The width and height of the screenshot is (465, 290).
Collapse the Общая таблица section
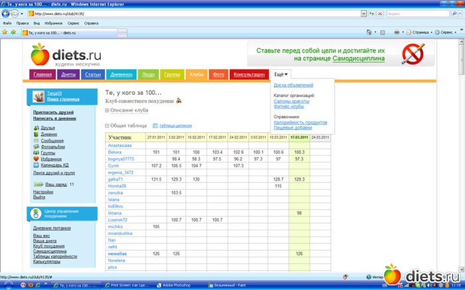coord(108,125)
